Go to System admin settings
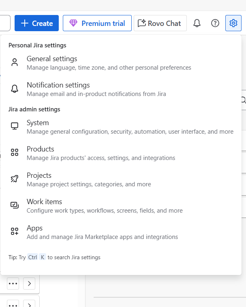Viewport: 246px width, 307px height. [121, 127]
